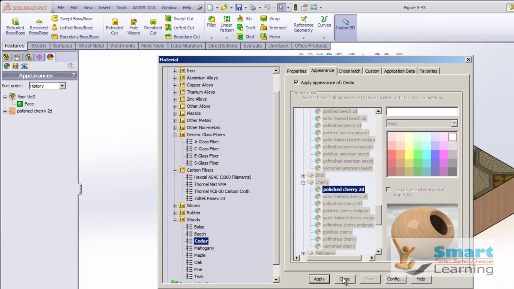This screenshot has height=289, width=514.
Task: Enable Use custom material optical properties
Action: 388,189
